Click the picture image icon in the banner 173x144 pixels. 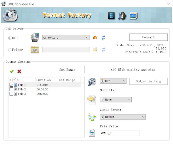pos(133,16)
